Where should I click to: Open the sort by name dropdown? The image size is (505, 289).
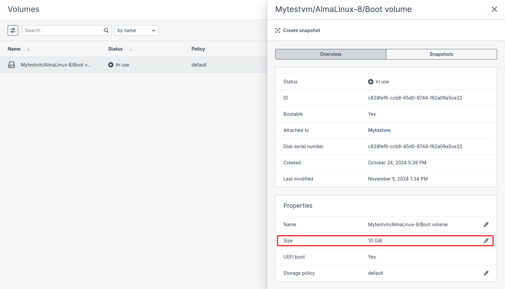click(137, 30)
